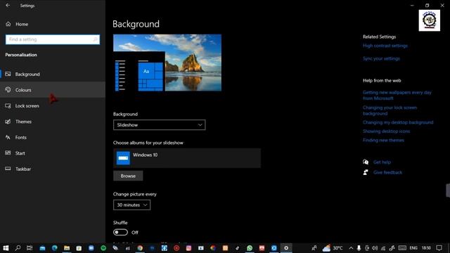Open File Explorer from the taskbar
The width and height of the screenshot is (450, 253).
(67, 248)
